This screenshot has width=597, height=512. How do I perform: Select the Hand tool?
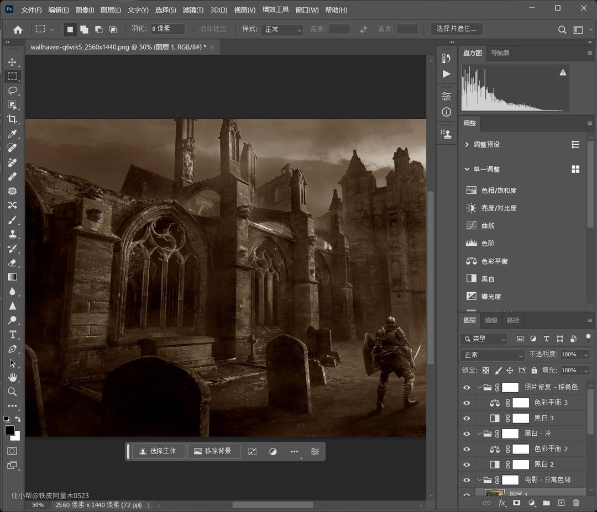(12, 377)
